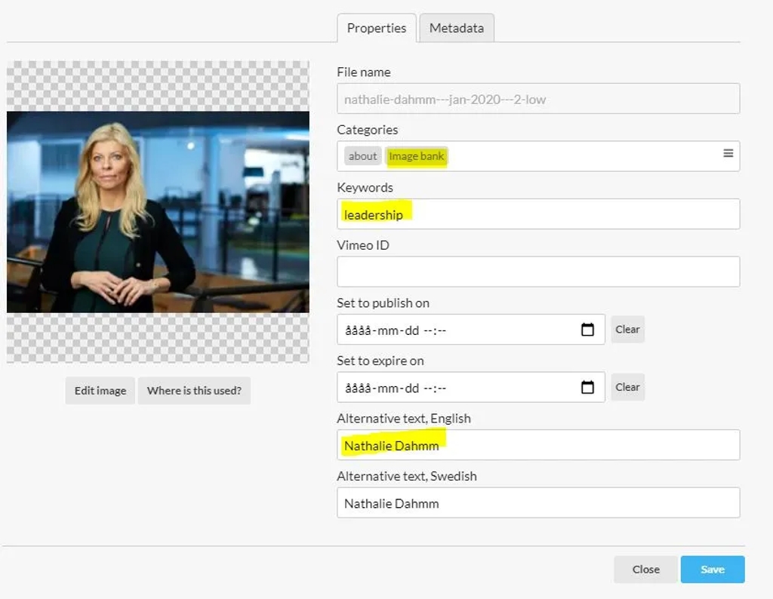Open the Categories list menu icon

pyautogui.click(x=728, y=154)
